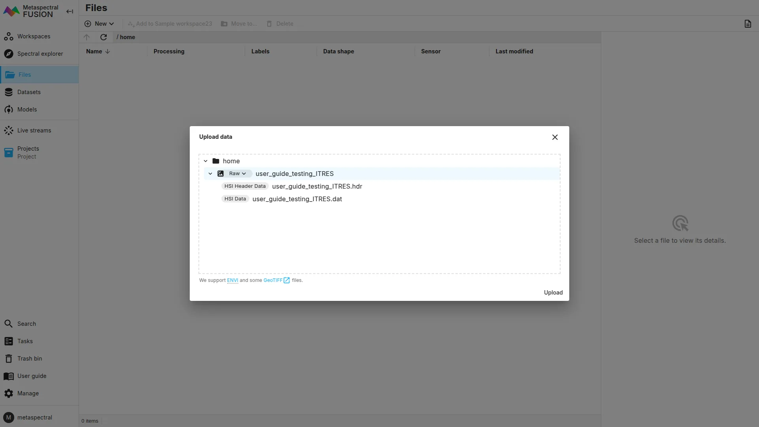759x427 pixels.
Task: Open the document icon at top right
Action: (748, 24)
